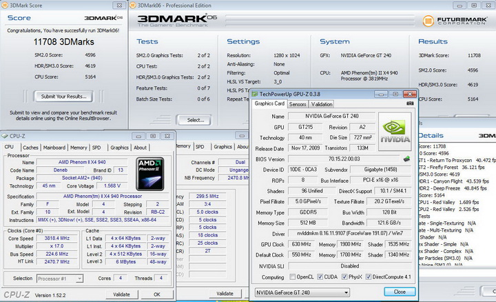Click the AMD Phenom II logo in CPU-Z
Image resolution: width=496 pixels, height=302 pixels.
[150, 174]
